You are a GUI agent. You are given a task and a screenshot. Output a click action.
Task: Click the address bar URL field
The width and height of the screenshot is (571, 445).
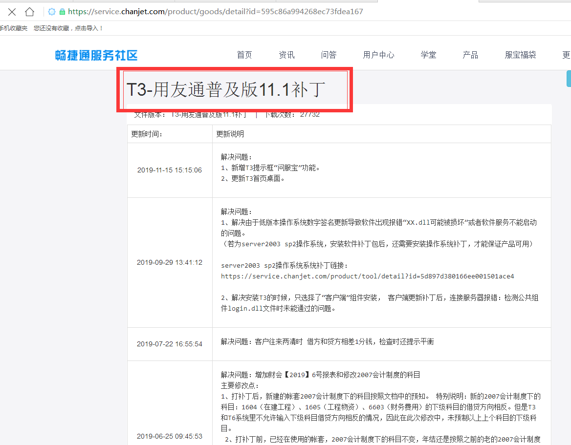pos(216,12)
